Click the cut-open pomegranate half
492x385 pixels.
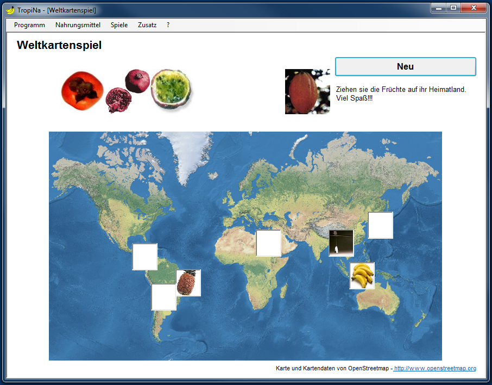(116, 101)
